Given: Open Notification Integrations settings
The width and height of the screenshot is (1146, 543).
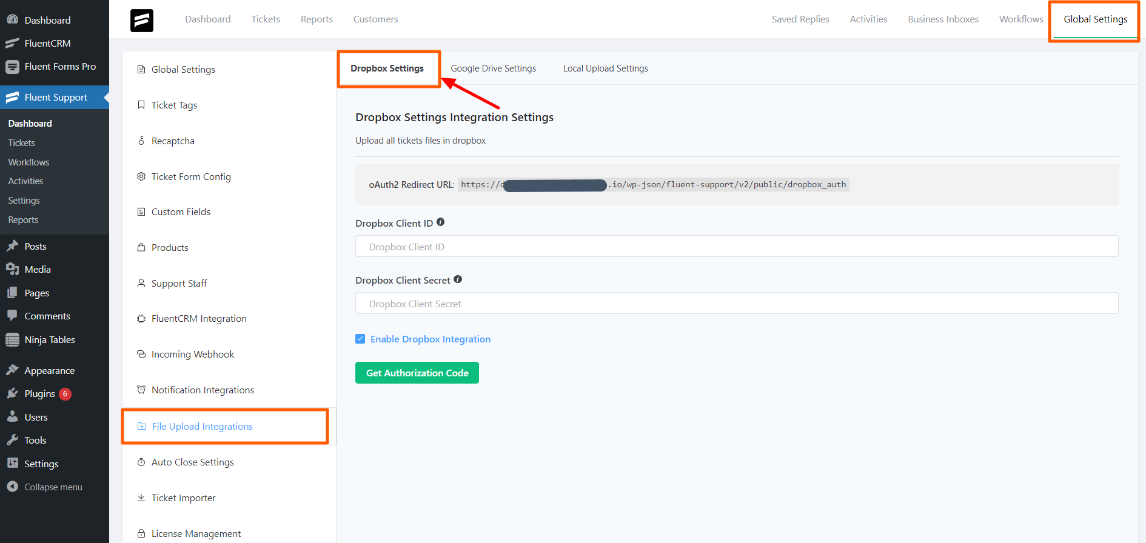Looking at the screenshot, I should [203, 390].
